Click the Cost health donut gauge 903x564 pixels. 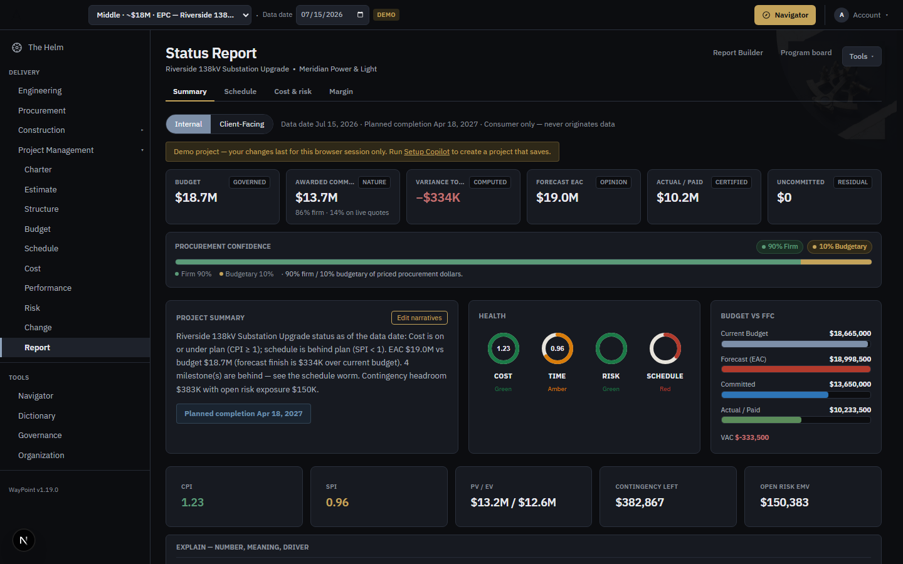(504, 348)
